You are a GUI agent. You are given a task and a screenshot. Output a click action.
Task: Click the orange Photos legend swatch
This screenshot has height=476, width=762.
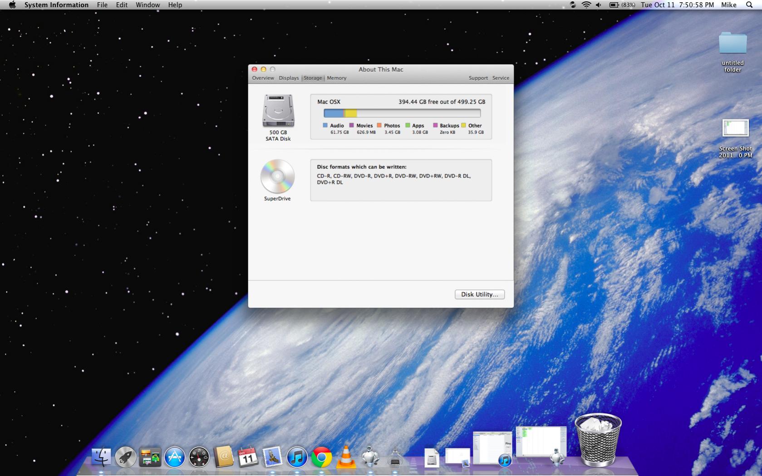click(379, 125)
